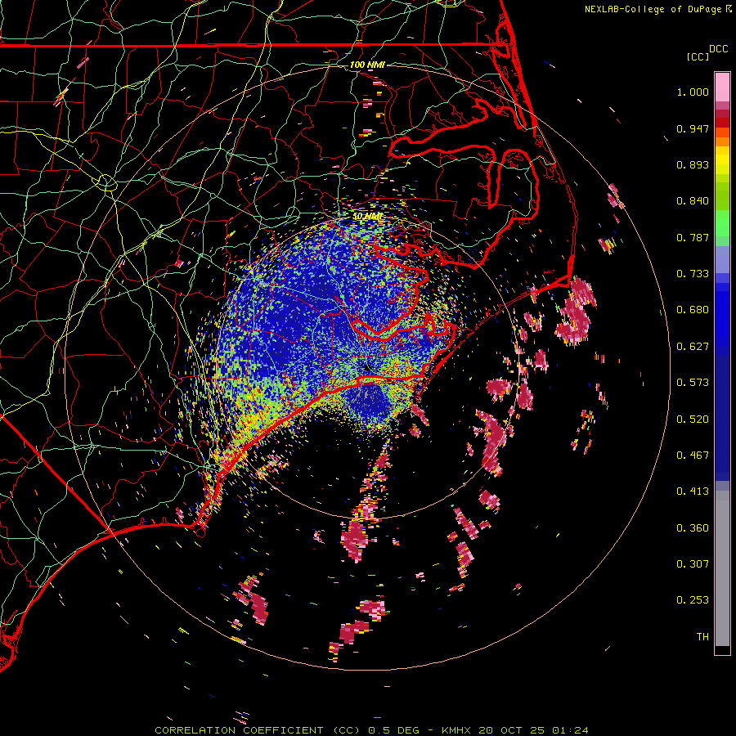Click the 50 NMI range ring label
736x736 pixels.
367,217
